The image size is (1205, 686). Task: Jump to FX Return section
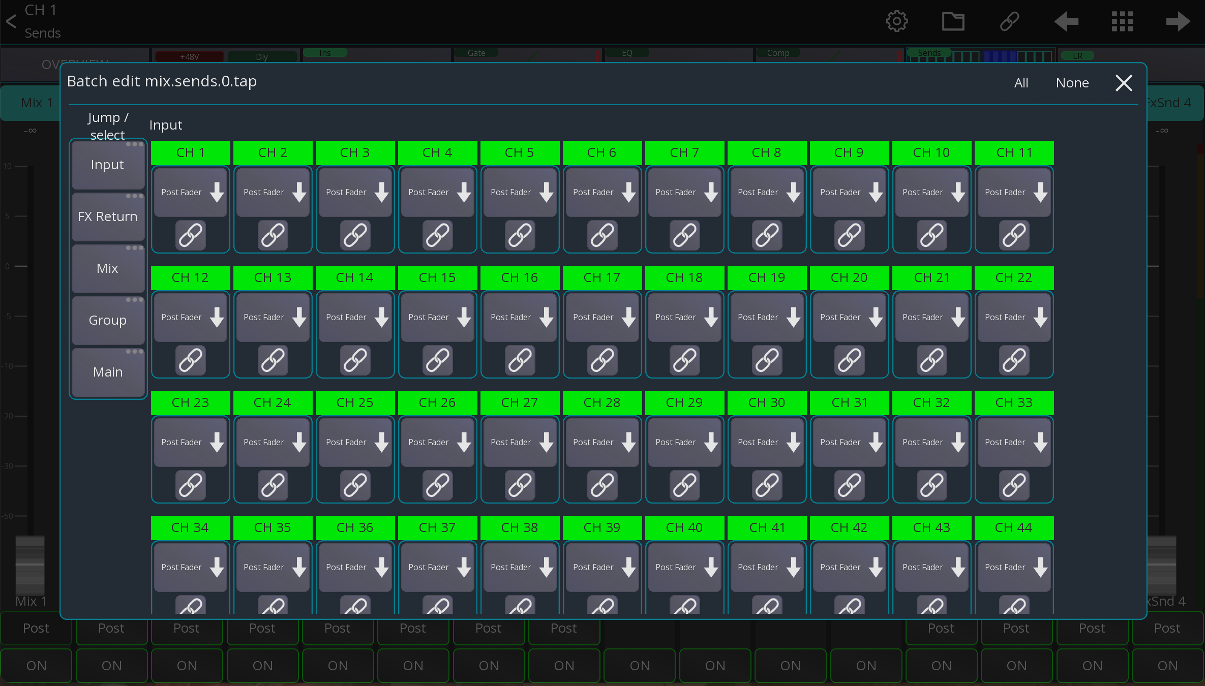(x=108, y=217)
